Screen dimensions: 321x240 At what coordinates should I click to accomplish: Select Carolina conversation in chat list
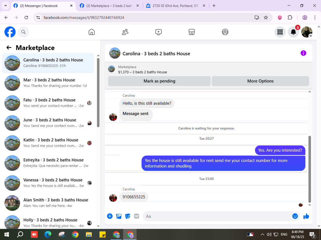48,63
